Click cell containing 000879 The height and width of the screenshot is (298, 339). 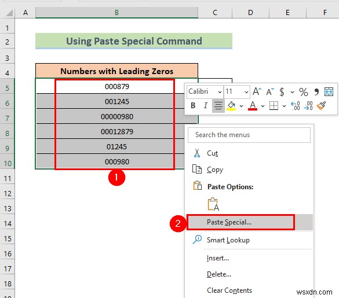pyautogui.click(x=116, y=86)
